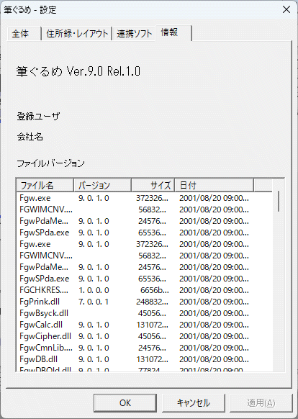Click the サイズ column header
298x419 pixels.
(x=153, y=185)
